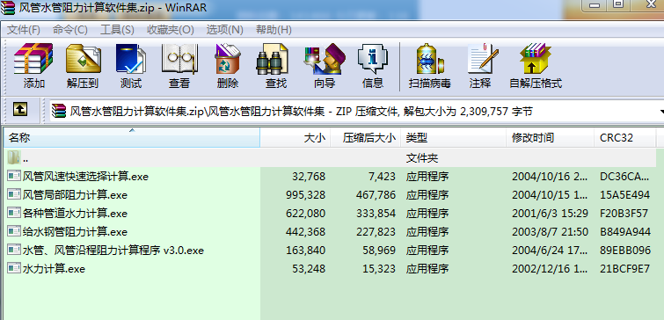Sort by 类型 column header
Screen dimensions: 664x320
(x=454, y=137)
